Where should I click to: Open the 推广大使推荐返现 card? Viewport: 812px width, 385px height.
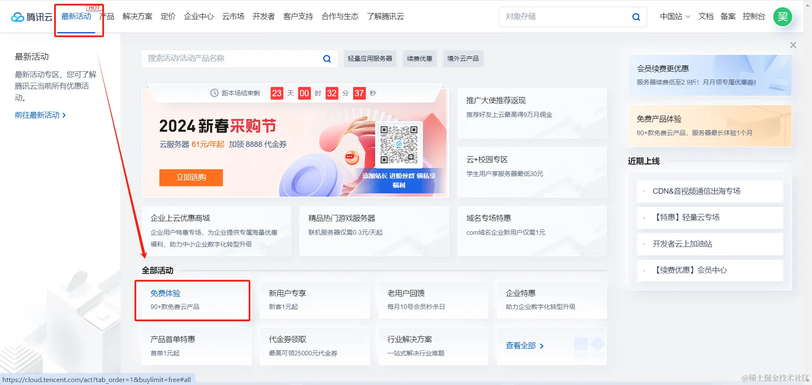click(x=532, y=113)
